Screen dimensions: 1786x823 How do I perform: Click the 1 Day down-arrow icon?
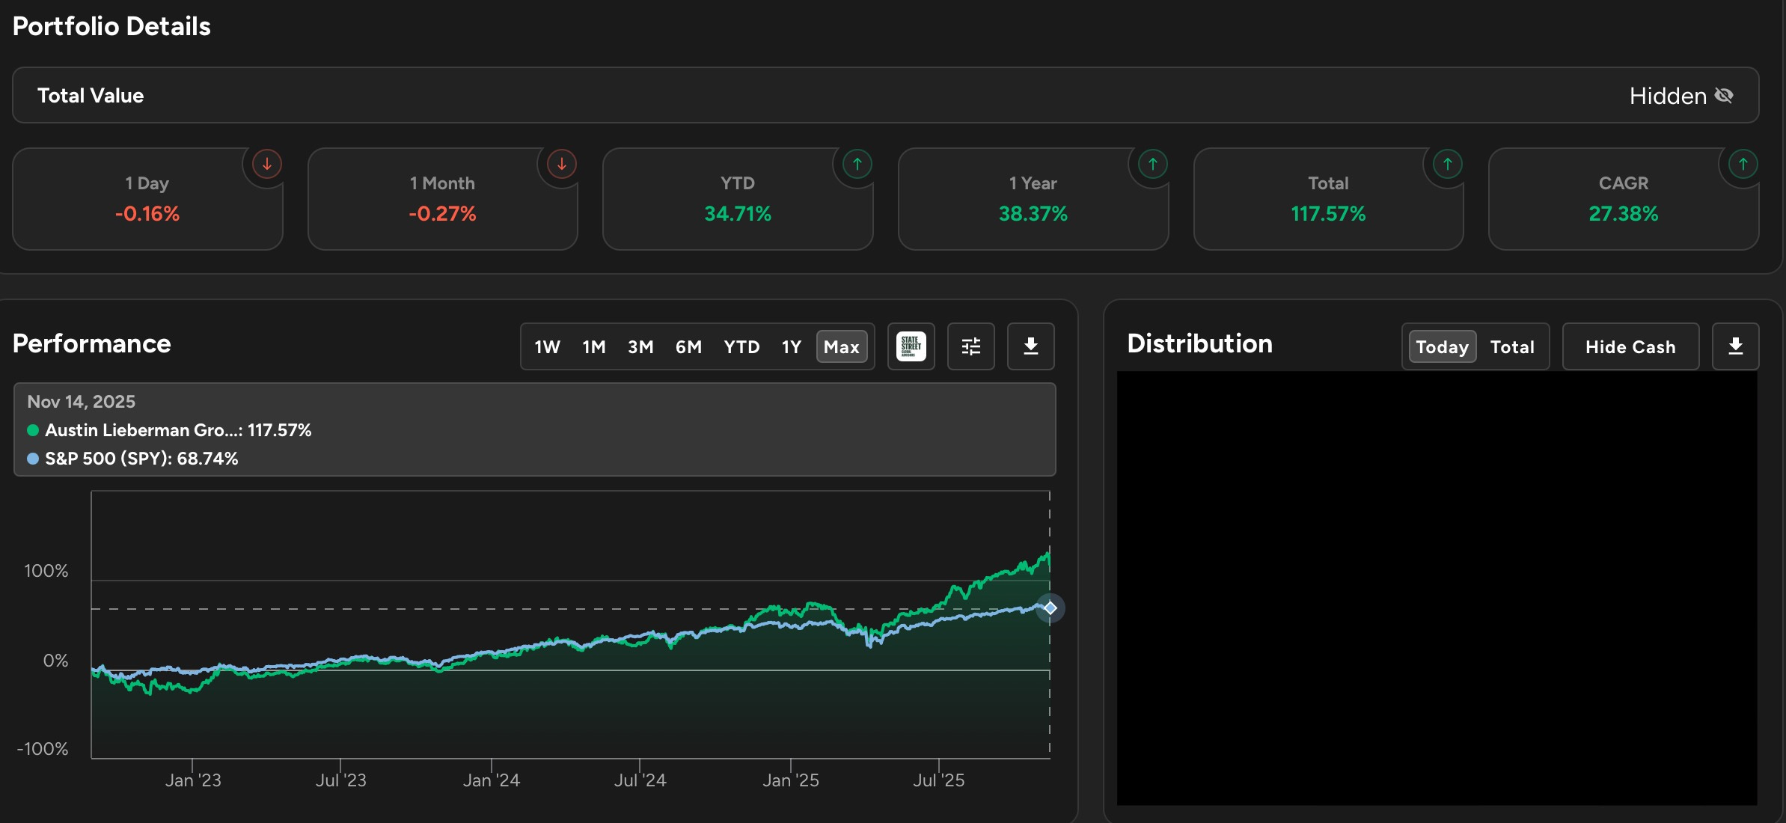266,164
